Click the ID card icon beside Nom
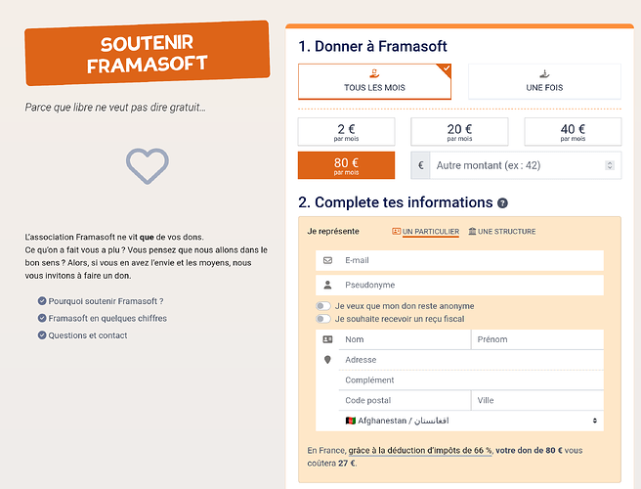The height and width of the screenshot is (489, 641). (x=327, y=339)
